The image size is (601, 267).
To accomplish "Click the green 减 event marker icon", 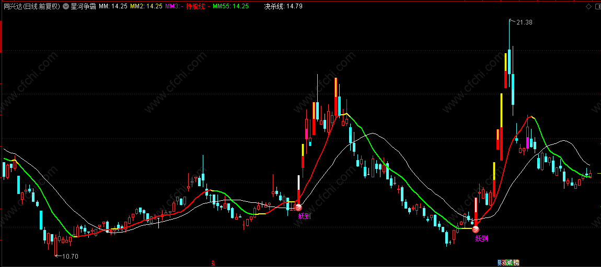I will point(510,262).
